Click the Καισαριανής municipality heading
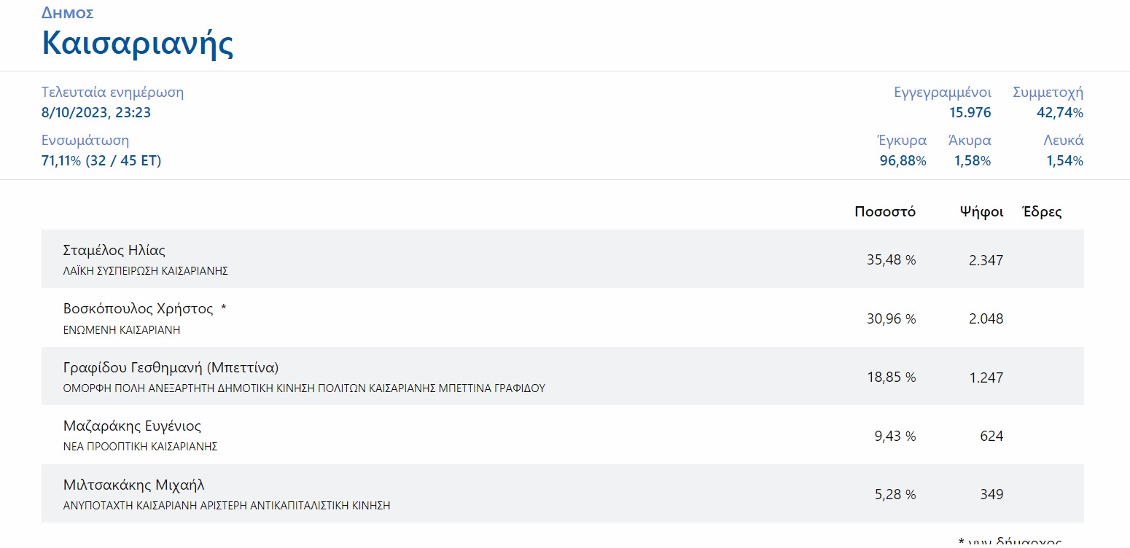This screenshot has width=1130, height=548. pyautogui.click(x=138, y=43)
